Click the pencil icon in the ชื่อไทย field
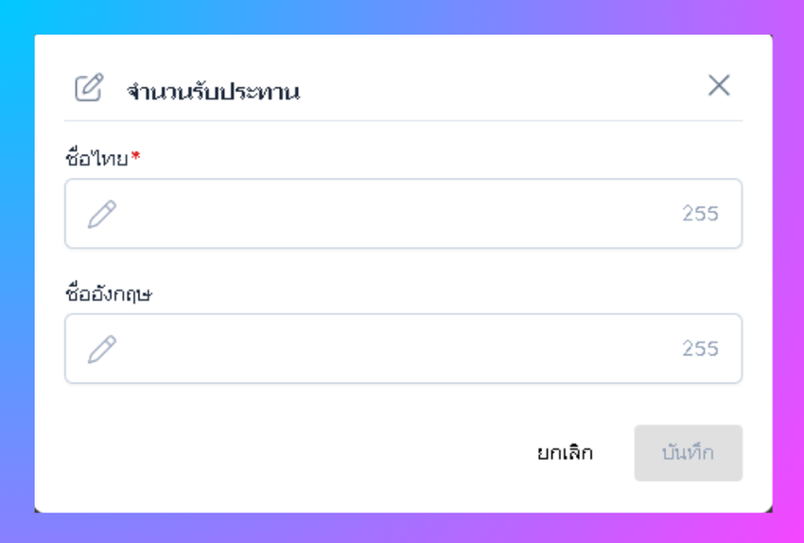The height and width of the screenshot is (543, 804). pos(102,214)
